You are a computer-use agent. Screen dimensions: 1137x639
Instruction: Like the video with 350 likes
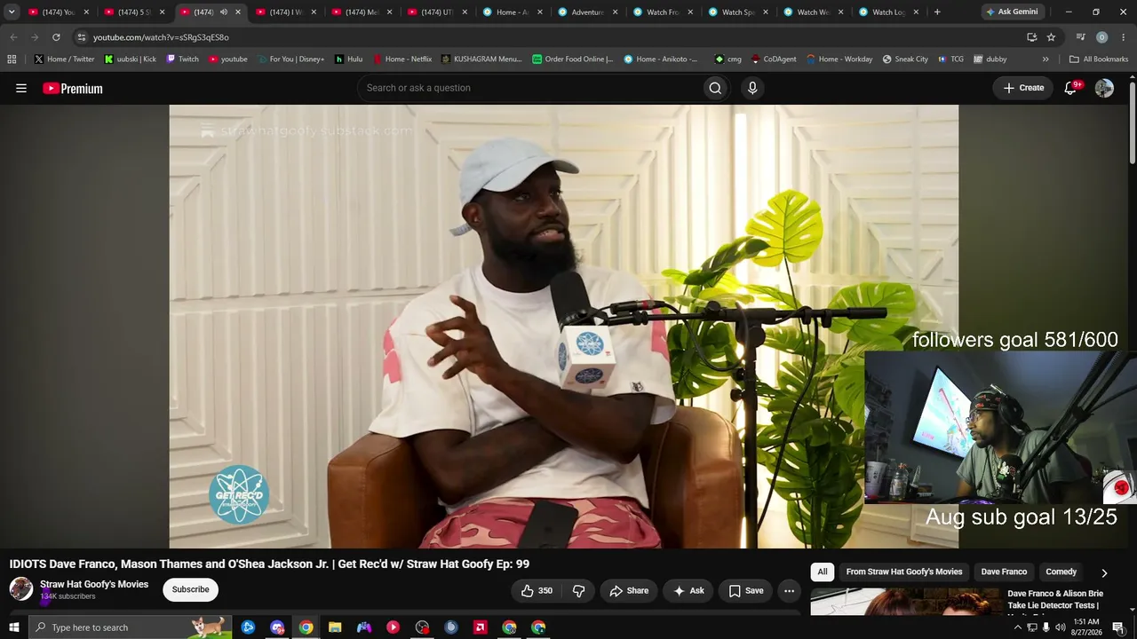click(537, 591)
